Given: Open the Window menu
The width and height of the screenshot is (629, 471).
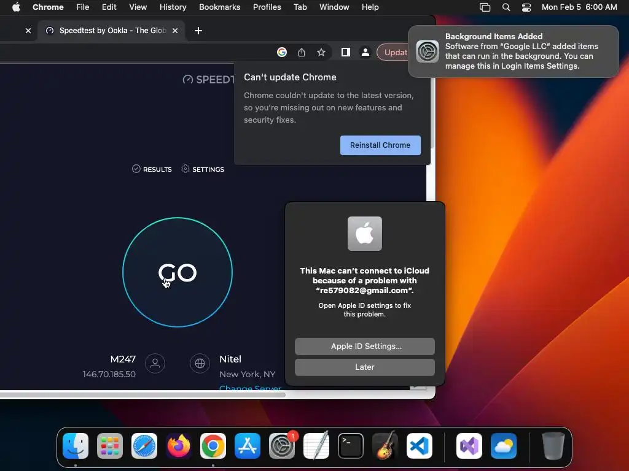Looking at the screenshot, I should (334, 7).
